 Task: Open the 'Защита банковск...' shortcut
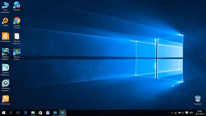(5, 70)
